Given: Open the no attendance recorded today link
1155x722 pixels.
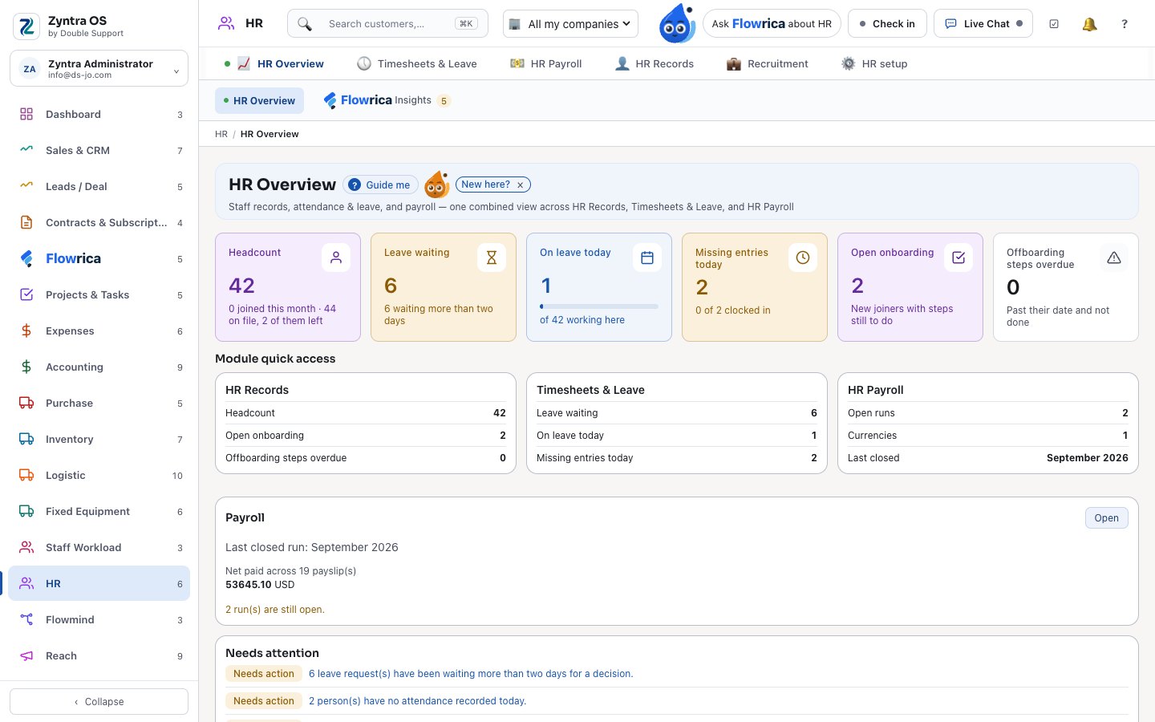Looking at the screenshot, I should pyautogui.click(x=417, y=701).
